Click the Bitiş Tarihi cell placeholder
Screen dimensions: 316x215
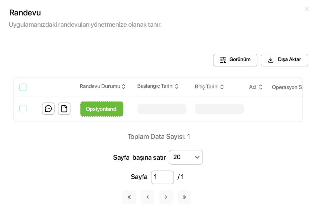[219, 109]
